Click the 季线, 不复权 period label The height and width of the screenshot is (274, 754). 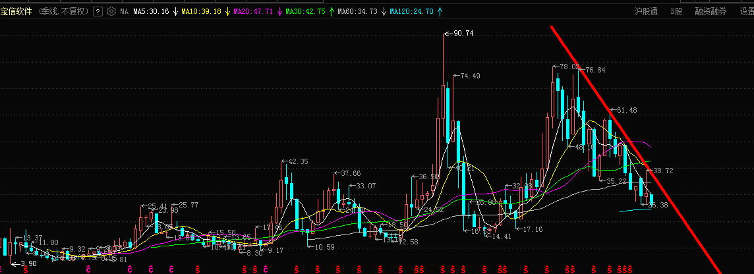click(63, 12)
